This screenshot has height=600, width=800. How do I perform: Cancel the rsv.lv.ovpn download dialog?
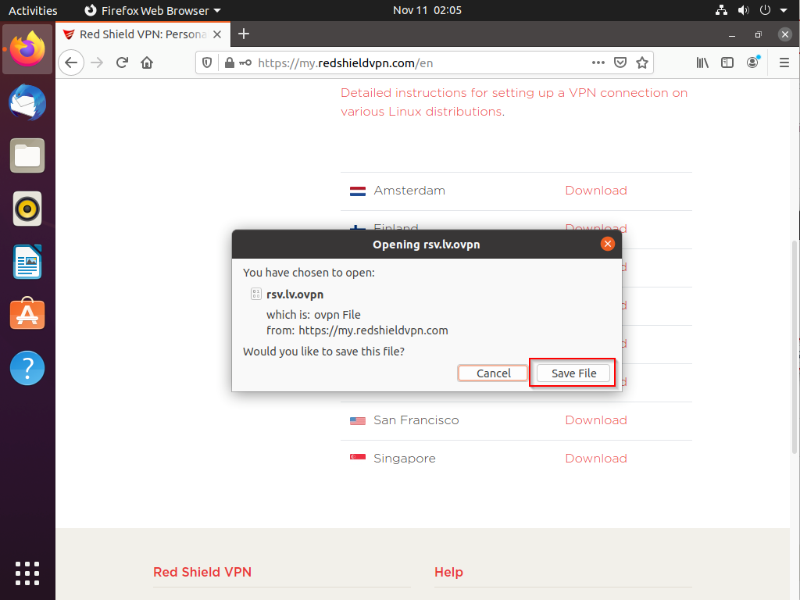[x=494, y=373]
